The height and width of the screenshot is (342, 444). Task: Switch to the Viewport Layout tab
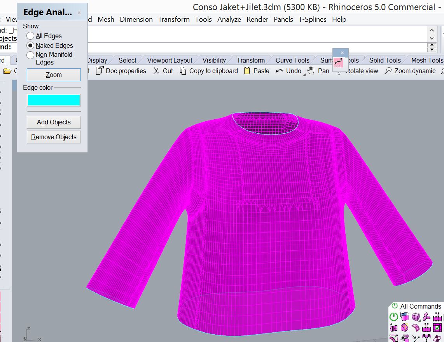(170, 60)
